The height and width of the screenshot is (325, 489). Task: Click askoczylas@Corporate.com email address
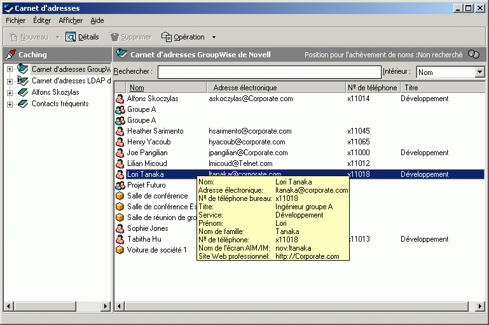point(251,99)
